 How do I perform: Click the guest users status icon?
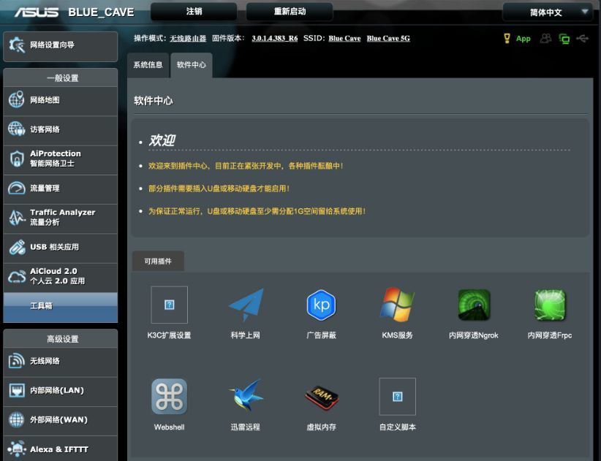[545, 38]
